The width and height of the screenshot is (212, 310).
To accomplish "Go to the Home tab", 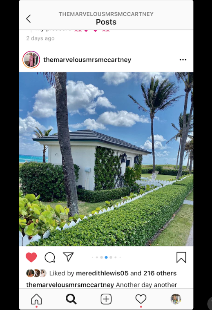I will (37, 299).
